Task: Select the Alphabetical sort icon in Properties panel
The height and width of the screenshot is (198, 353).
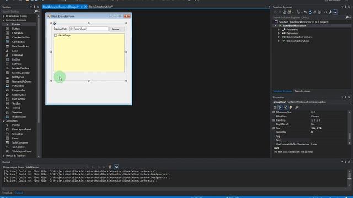Action: [280, 107]
